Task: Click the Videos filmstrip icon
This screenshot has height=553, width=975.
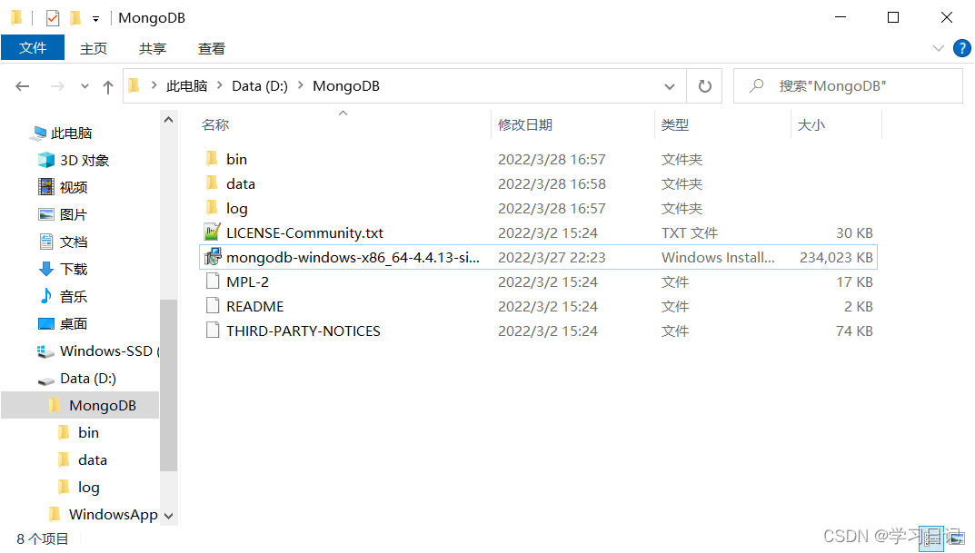Action: pyautogui.click(x=46, y=186)
